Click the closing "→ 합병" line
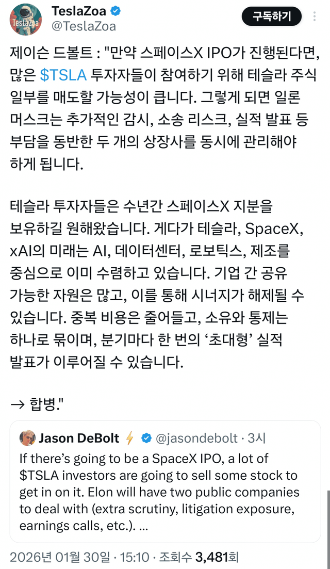Screen dimensions: 330x569 [40, 403]
